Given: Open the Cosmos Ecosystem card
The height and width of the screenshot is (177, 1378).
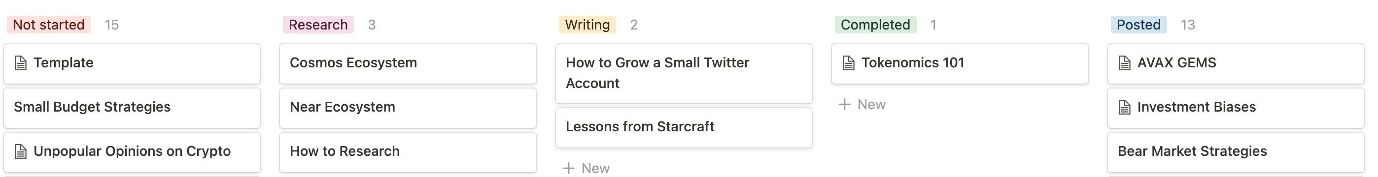Looking at the screenshot, I should 408,63.
